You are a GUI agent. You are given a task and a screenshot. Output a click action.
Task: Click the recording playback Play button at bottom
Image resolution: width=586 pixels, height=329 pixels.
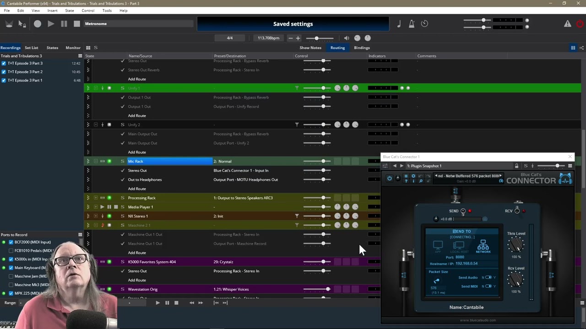(x=157, y=302)
